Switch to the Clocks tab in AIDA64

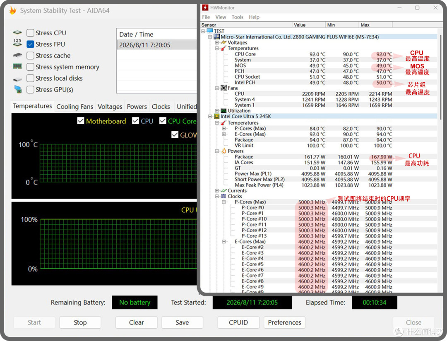tap(161, 107)
